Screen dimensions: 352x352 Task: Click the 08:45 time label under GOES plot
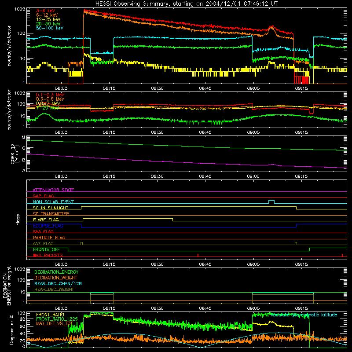(x=205, y=176)
